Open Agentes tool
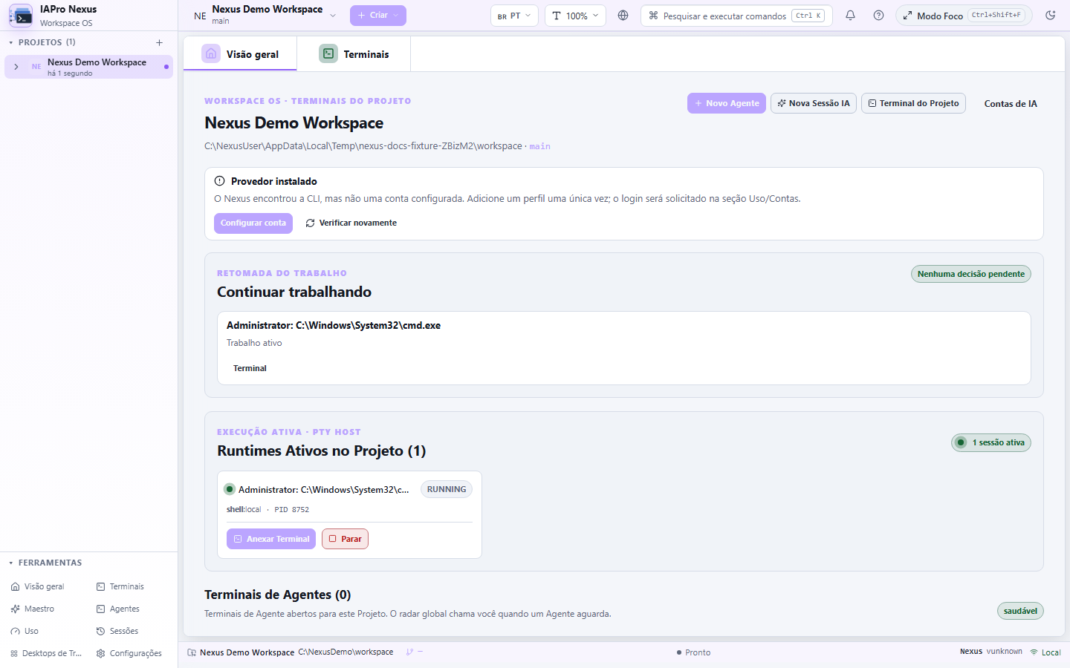This screenshot has width=1070, height=668. [118, 609]
